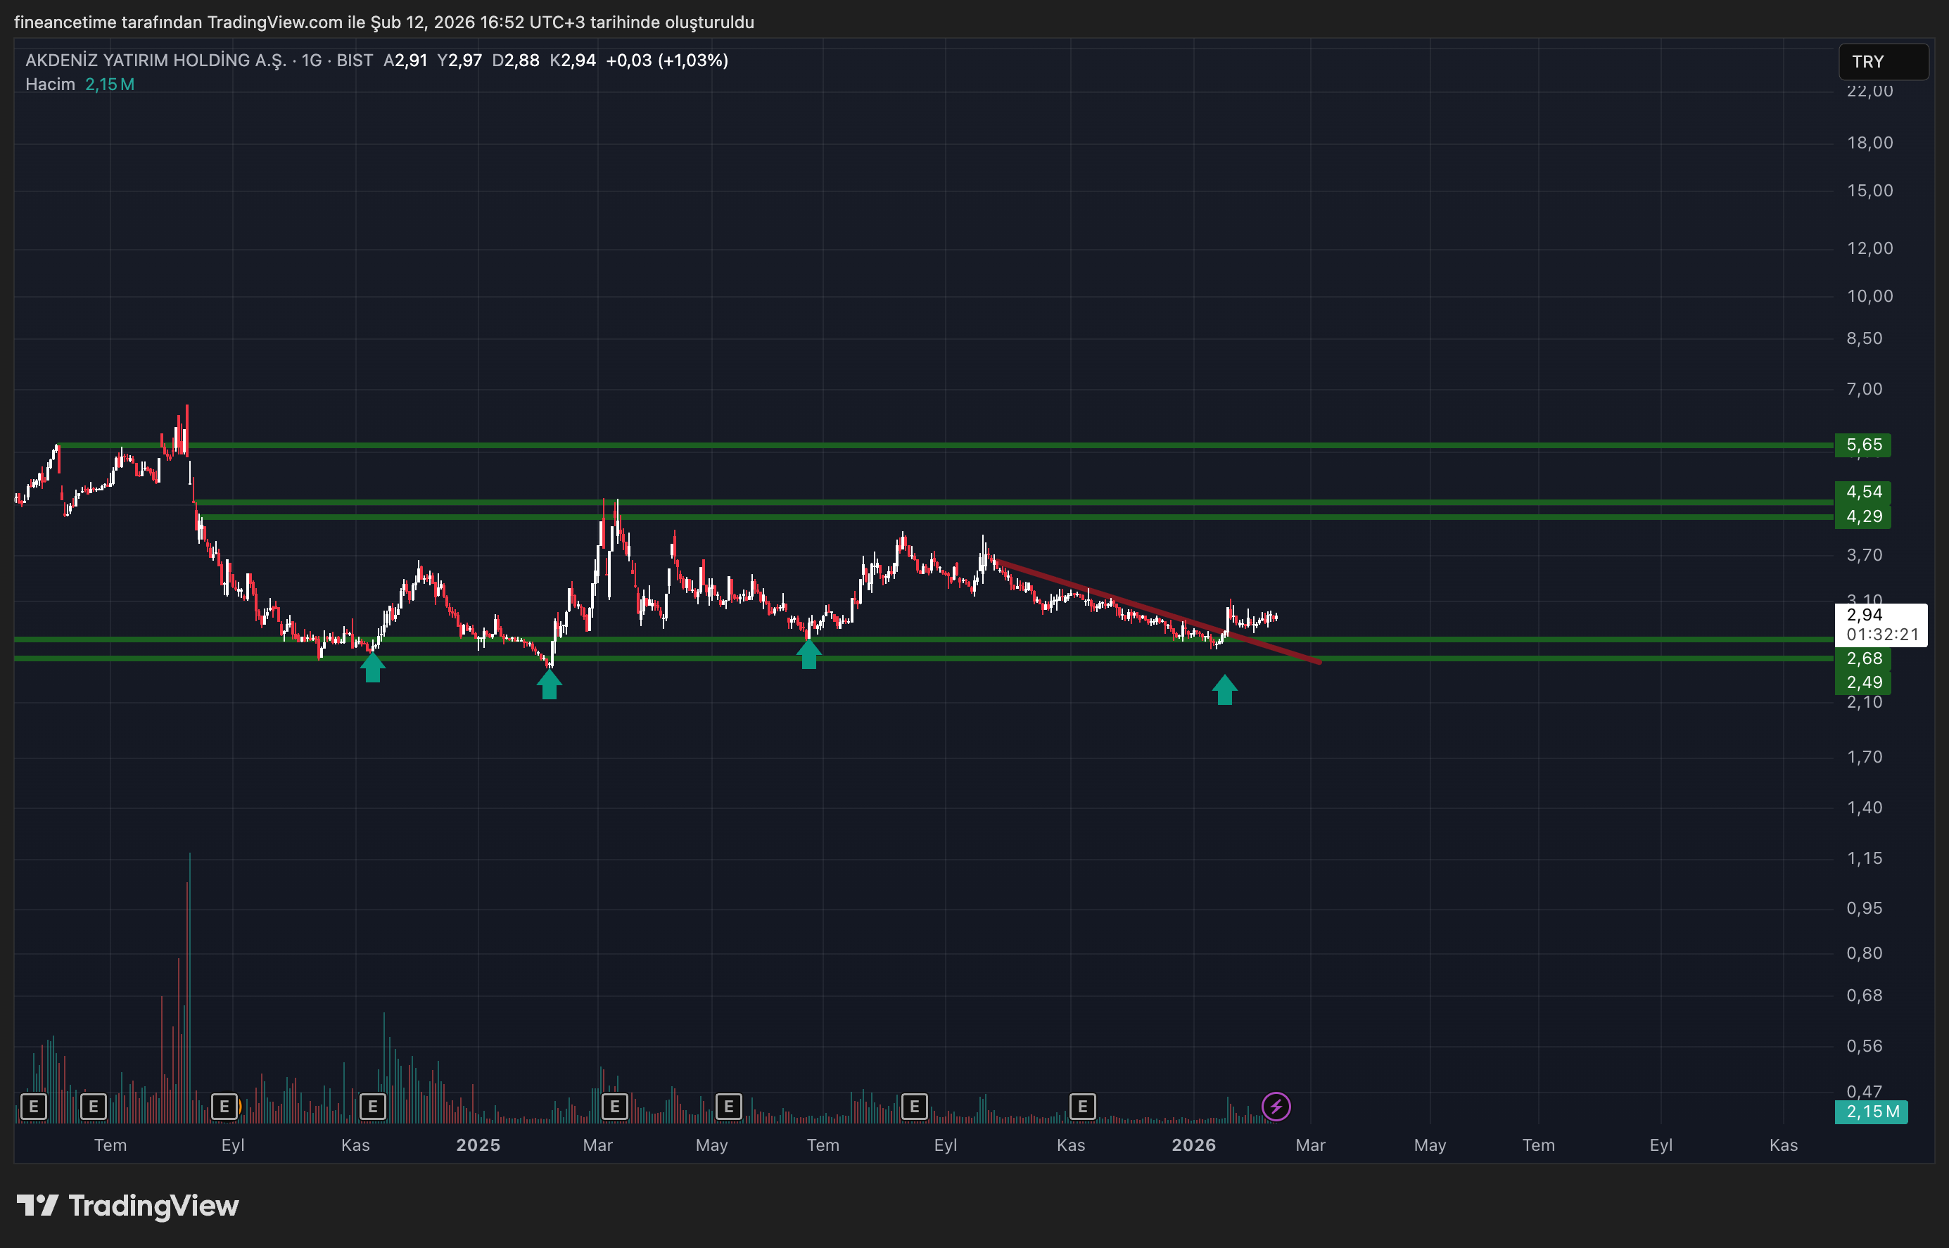
Task: Click the earnings 'E' marker near Mar 2025
Action: coord(616,1106)
